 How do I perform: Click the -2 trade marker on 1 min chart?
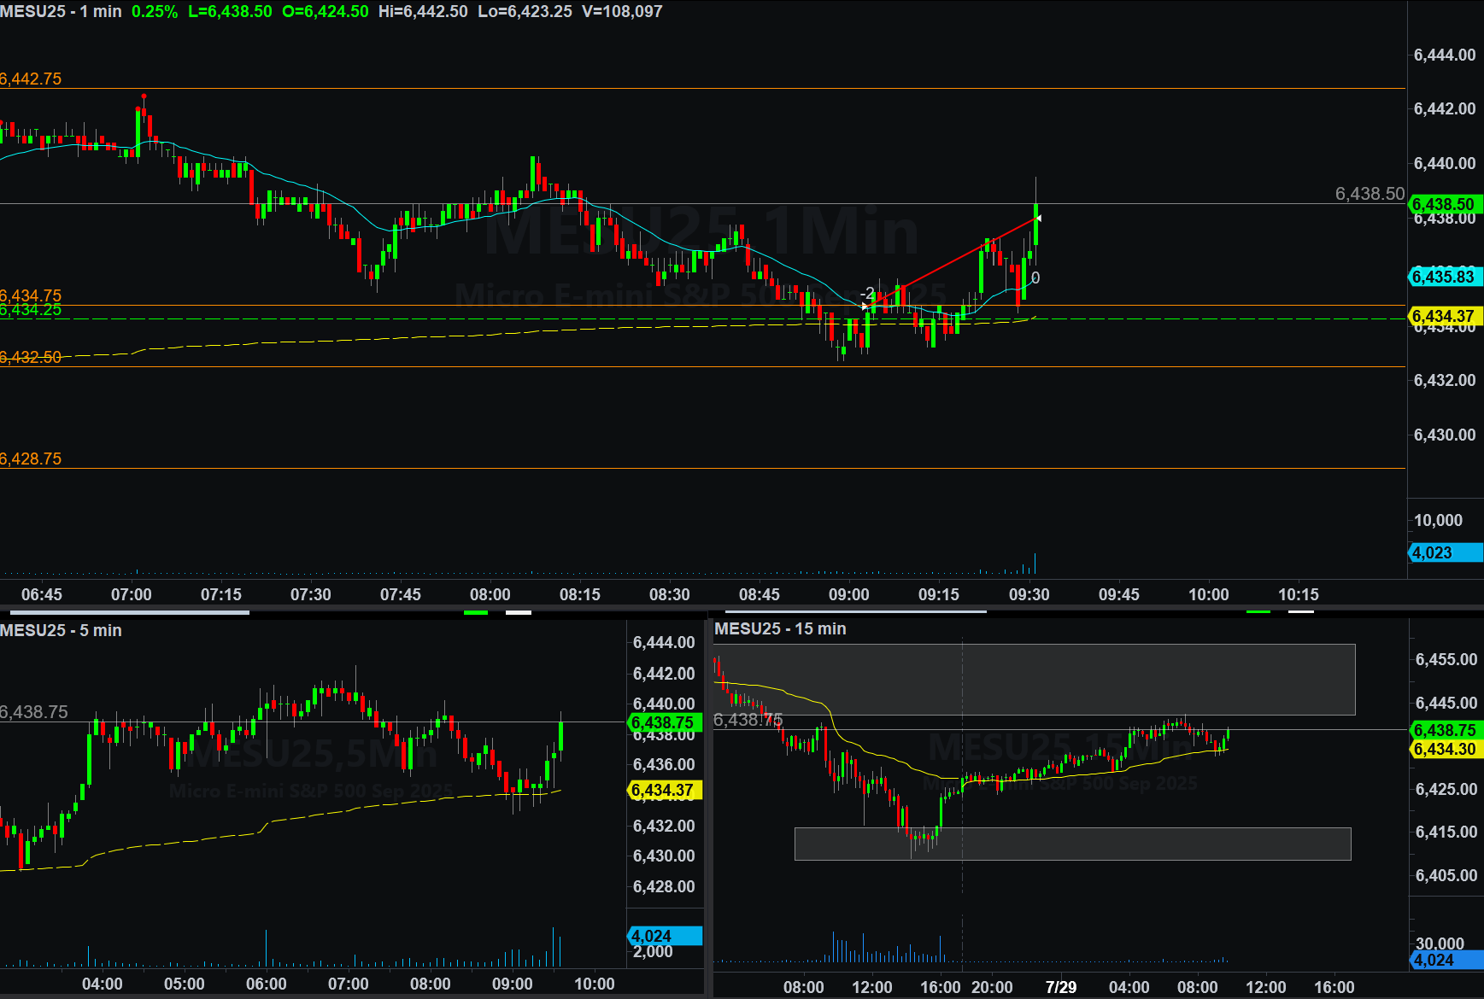[867, 293]
